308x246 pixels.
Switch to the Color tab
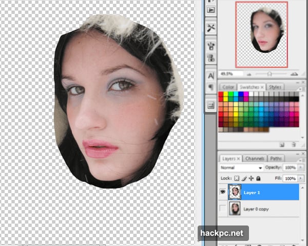[x=228, y=87]
